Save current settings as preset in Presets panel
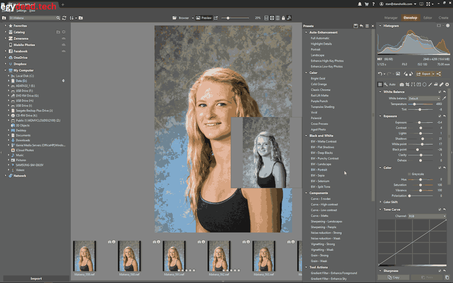The width and height of the screenshot is (453, 283). [x=357, y=26]
